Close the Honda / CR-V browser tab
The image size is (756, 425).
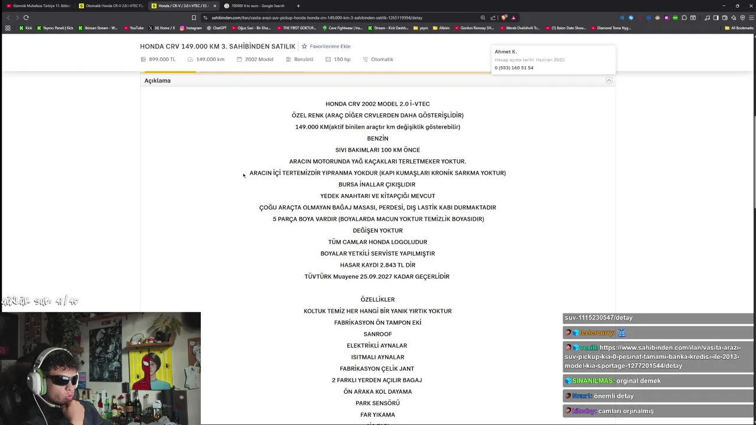pyautogui.click(x=214, y=6)
